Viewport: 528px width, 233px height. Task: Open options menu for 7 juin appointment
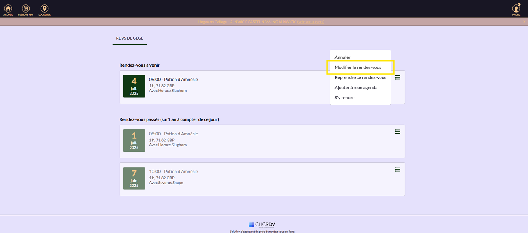tap(397, 169)
